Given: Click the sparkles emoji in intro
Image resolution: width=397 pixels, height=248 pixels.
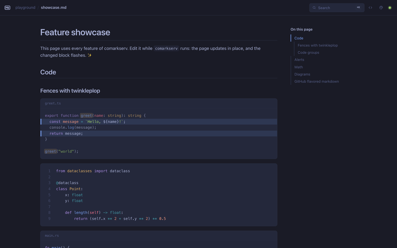Looking at the screenshot, I should coord(90,55).
